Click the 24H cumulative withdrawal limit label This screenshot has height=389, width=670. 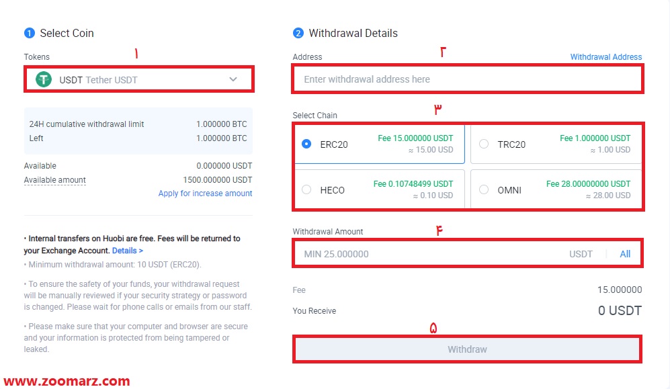pyautogui.click(x=86, y=124)
